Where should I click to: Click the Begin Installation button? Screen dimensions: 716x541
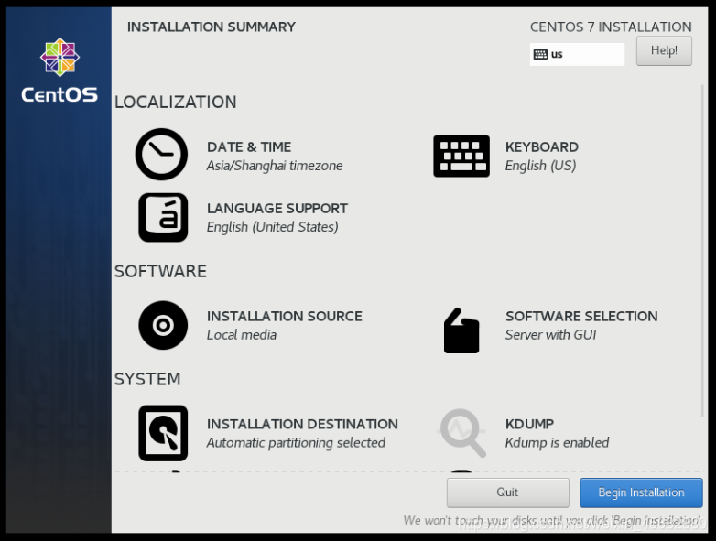click(641, 492)
